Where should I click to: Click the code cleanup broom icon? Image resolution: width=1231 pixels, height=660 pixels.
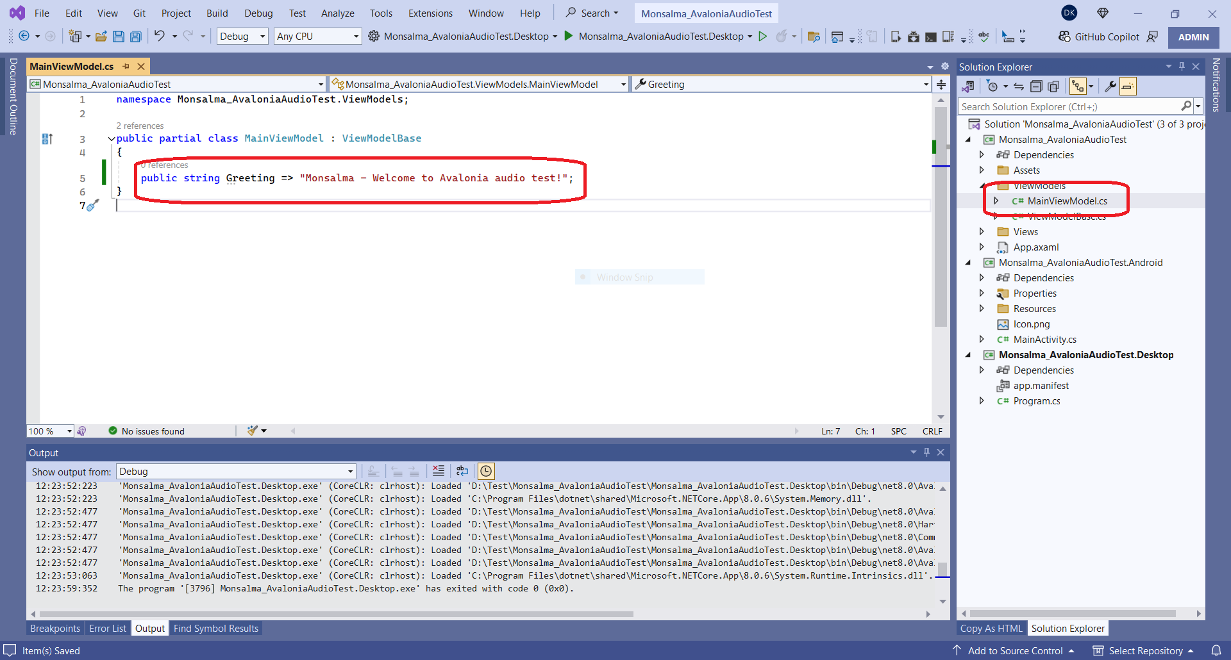click(x=253, y=431)
